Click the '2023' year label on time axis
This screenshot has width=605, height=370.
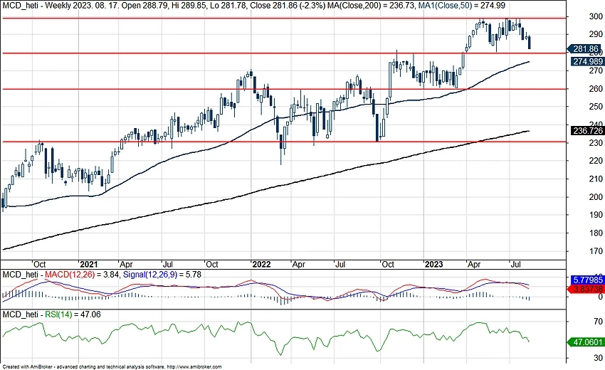pos(433,264)
